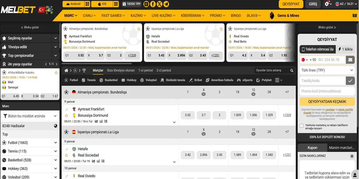Pin the Hetafe match row
The width and height of the screenshot is (359, 179).
coord(66,149)
